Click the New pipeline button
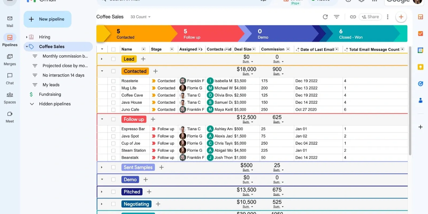428x214 pixels. click(x=48, y=19)
